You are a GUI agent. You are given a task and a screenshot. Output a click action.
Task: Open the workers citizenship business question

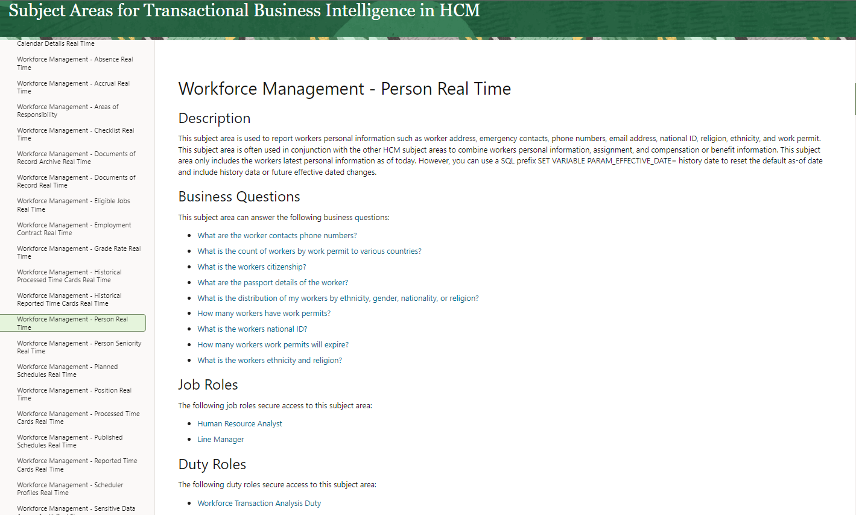tap(252, 267)
